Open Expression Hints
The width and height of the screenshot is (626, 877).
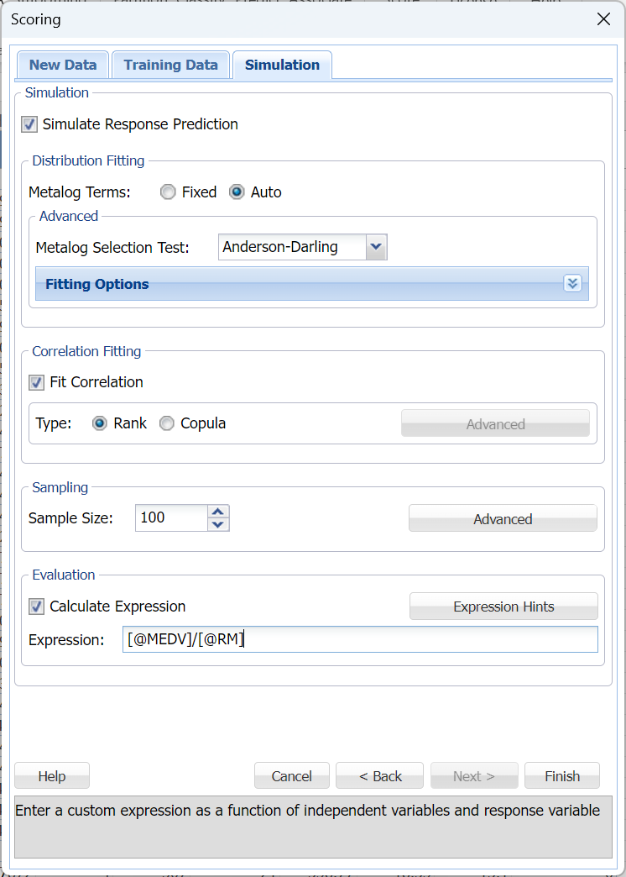(x=503, y=607)
